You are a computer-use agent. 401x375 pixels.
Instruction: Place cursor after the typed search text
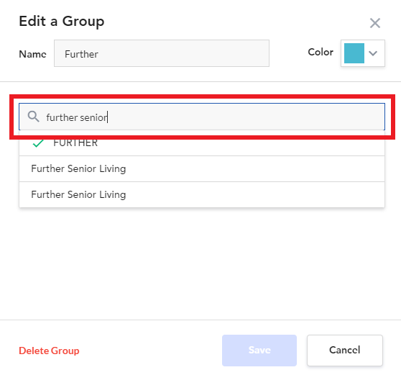click(x=108, y=117)
